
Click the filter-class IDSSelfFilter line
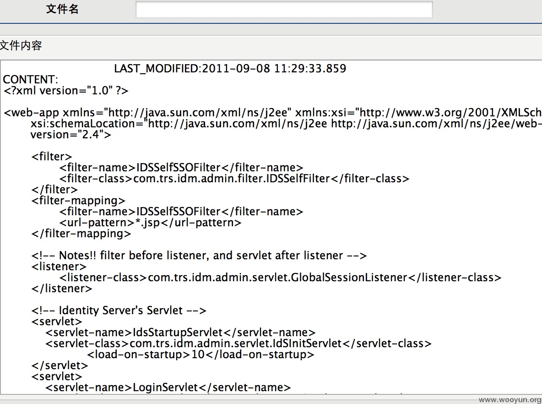coord(234,179)
